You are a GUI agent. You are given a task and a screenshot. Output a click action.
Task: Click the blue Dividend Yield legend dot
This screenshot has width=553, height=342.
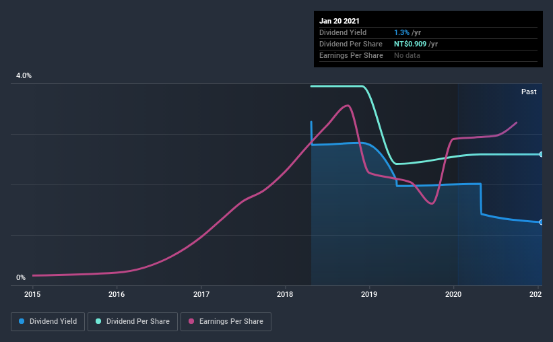[22, 321]
